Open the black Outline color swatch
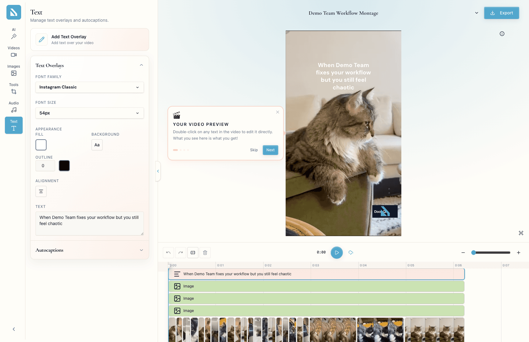The width and height of the screenshot is (529, 342). coord(64,166)
